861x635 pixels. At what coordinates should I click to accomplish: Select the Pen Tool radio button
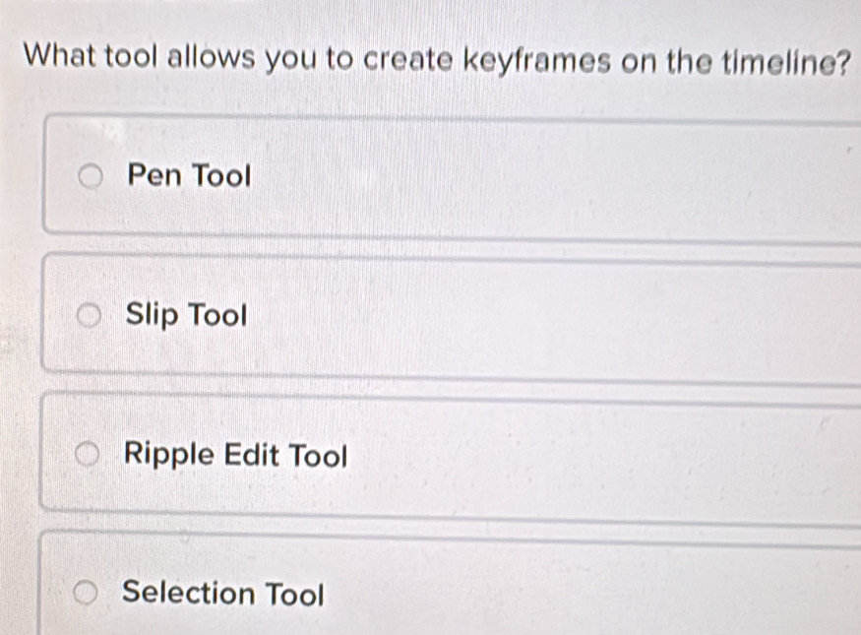tap(90, 176)
